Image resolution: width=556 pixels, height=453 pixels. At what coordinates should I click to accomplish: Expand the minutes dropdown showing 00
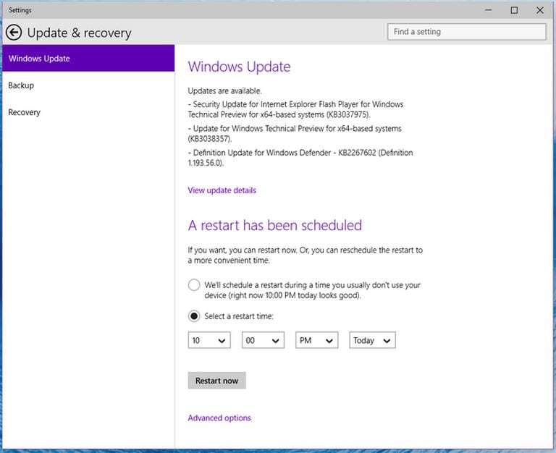pyautogui.click(x=263, y=340)
